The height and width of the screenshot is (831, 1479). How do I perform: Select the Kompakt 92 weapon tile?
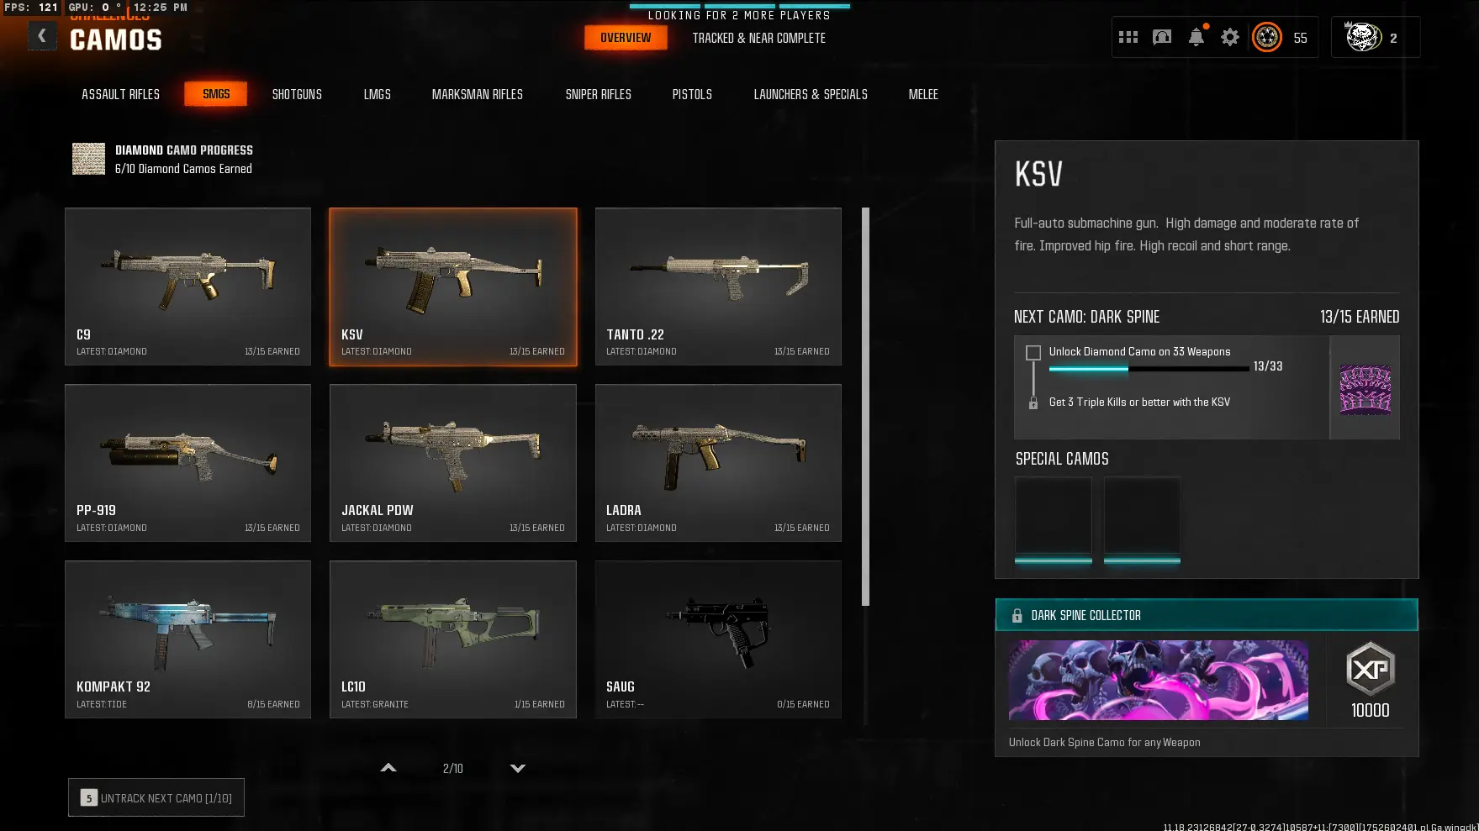(188, 639)
